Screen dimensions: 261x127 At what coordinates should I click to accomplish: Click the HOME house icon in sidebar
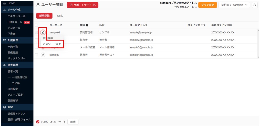(x=4, y=3)
